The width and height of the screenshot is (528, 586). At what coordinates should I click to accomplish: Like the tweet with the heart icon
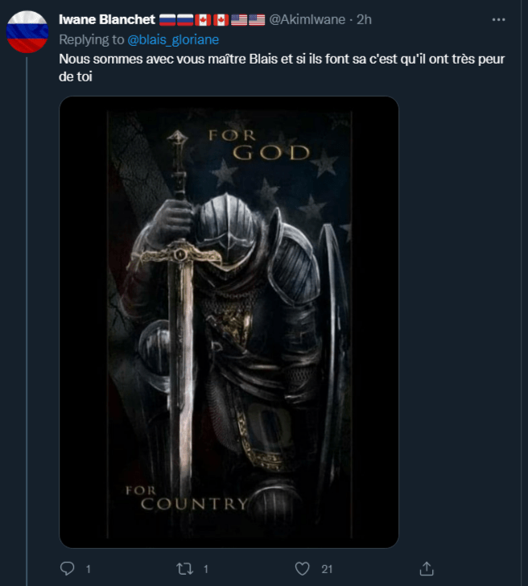point(302,569)
